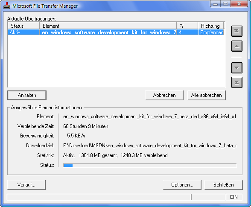Click the % column header
Image resolution: width=251 pixels, height=207 pixels.
187,26
